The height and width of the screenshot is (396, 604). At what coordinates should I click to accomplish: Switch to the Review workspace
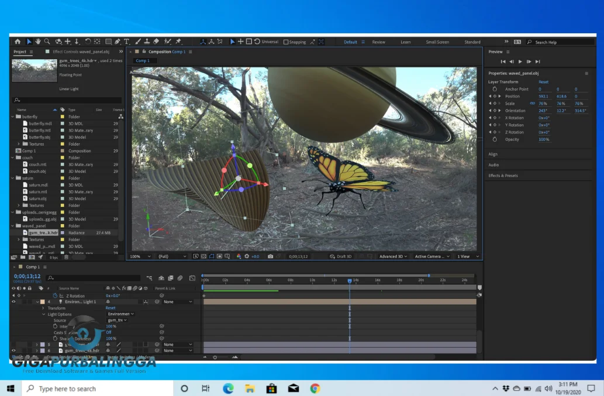pos(379,42)
